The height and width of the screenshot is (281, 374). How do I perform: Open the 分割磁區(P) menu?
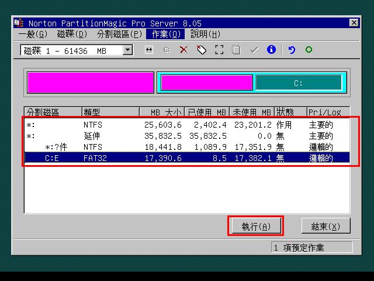(119, 35)
